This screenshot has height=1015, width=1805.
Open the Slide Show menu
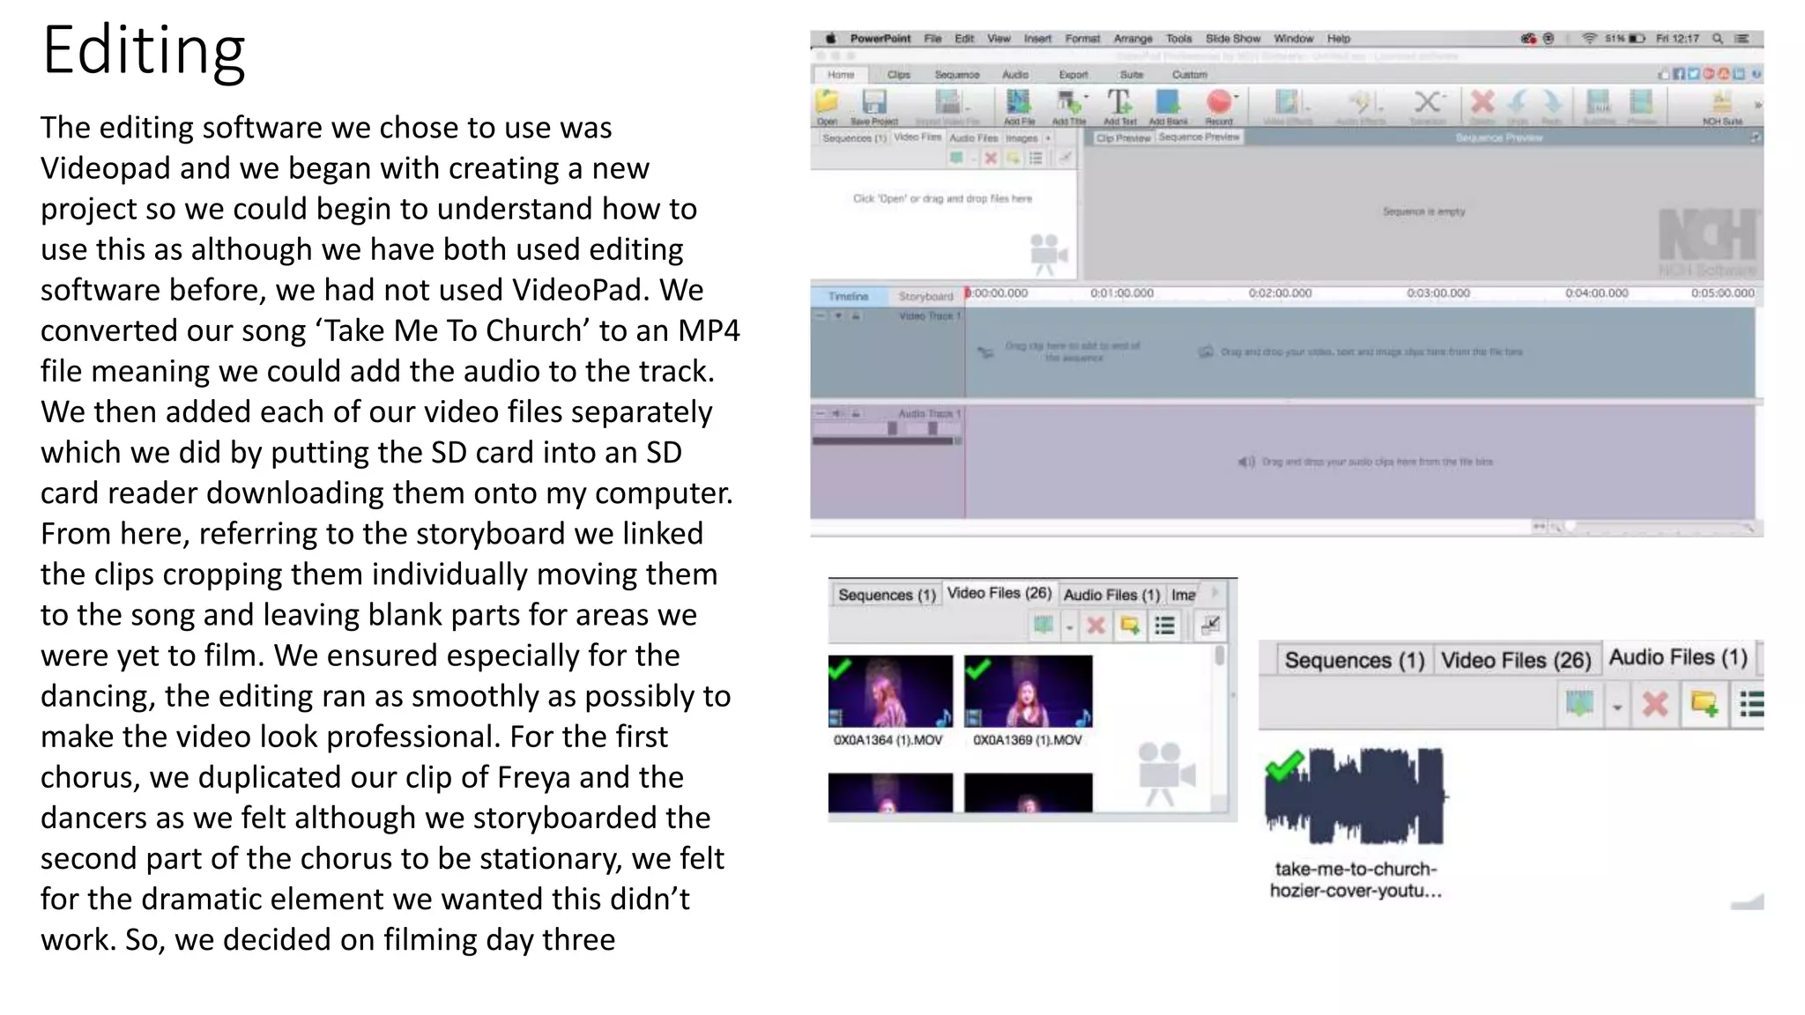coord(1232,39)
